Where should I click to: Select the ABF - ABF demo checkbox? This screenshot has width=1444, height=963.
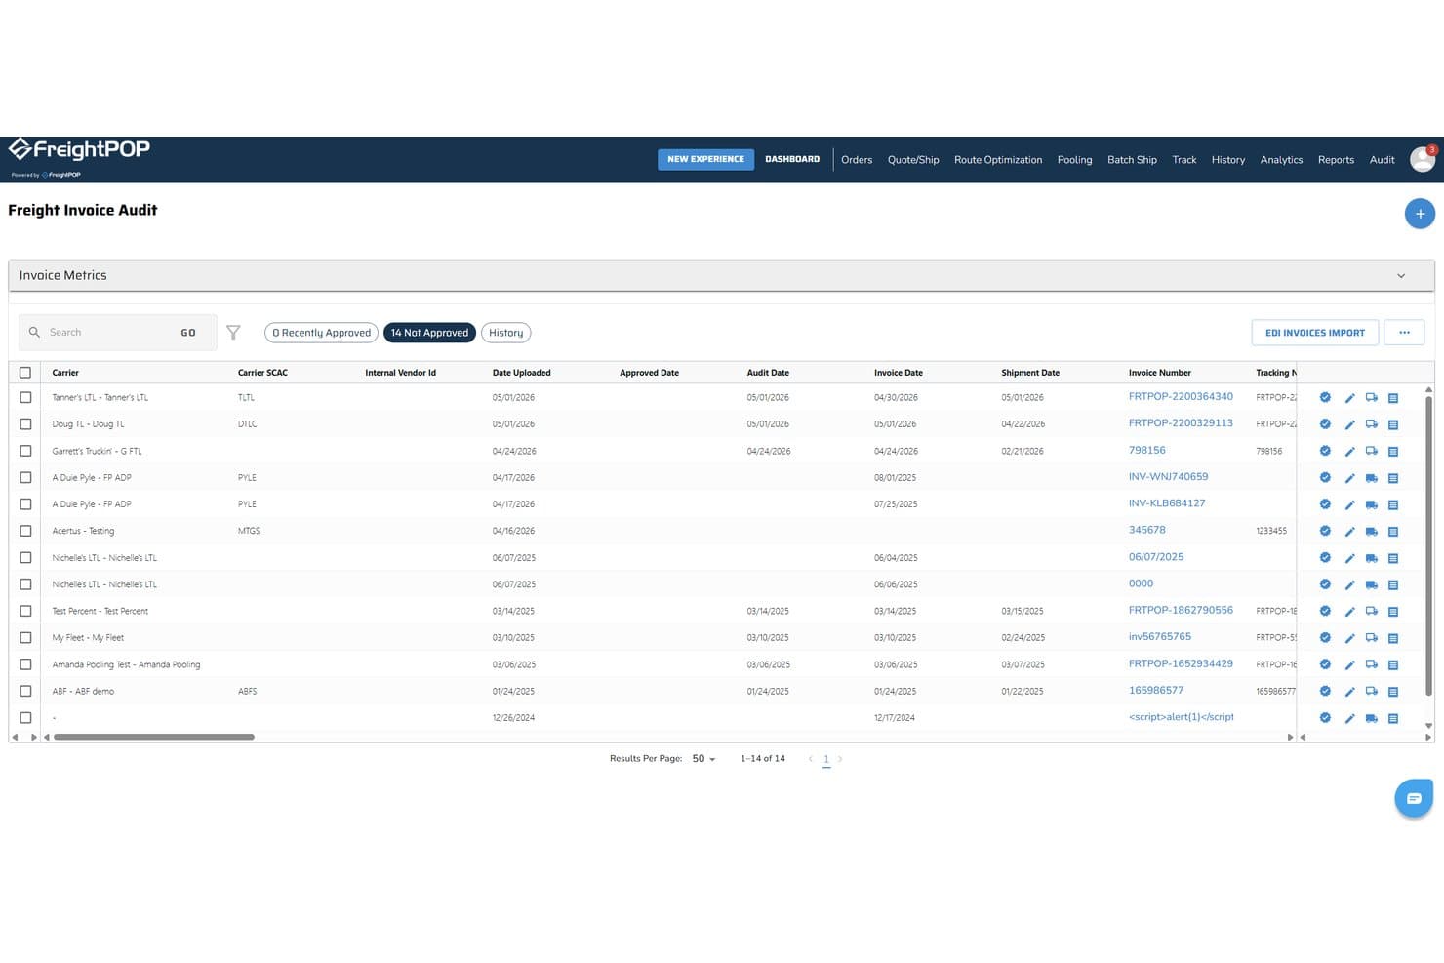(25, 691)
